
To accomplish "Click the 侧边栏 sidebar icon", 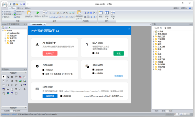I will 15,14.
